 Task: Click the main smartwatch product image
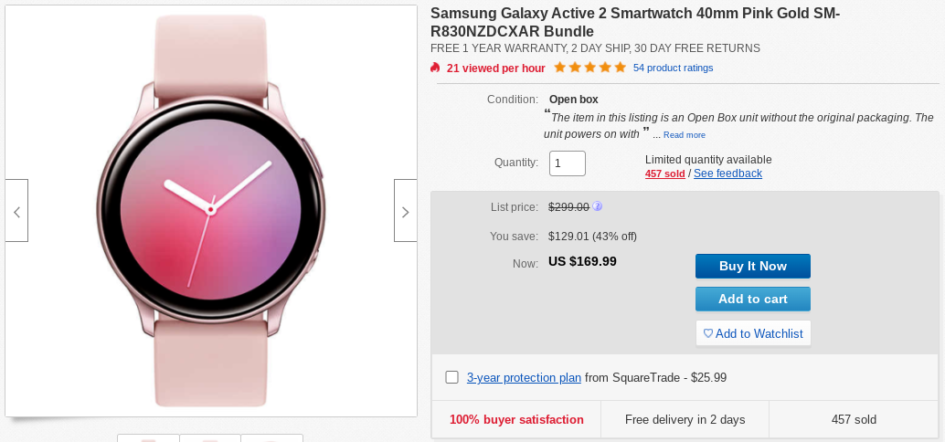pyautogui.click(x=211, y=211)
